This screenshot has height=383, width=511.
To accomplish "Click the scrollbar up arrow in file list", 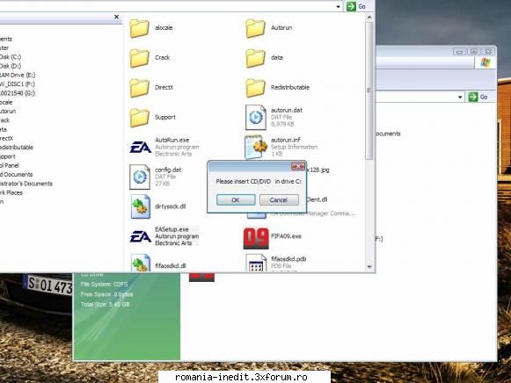I will 369,18.
